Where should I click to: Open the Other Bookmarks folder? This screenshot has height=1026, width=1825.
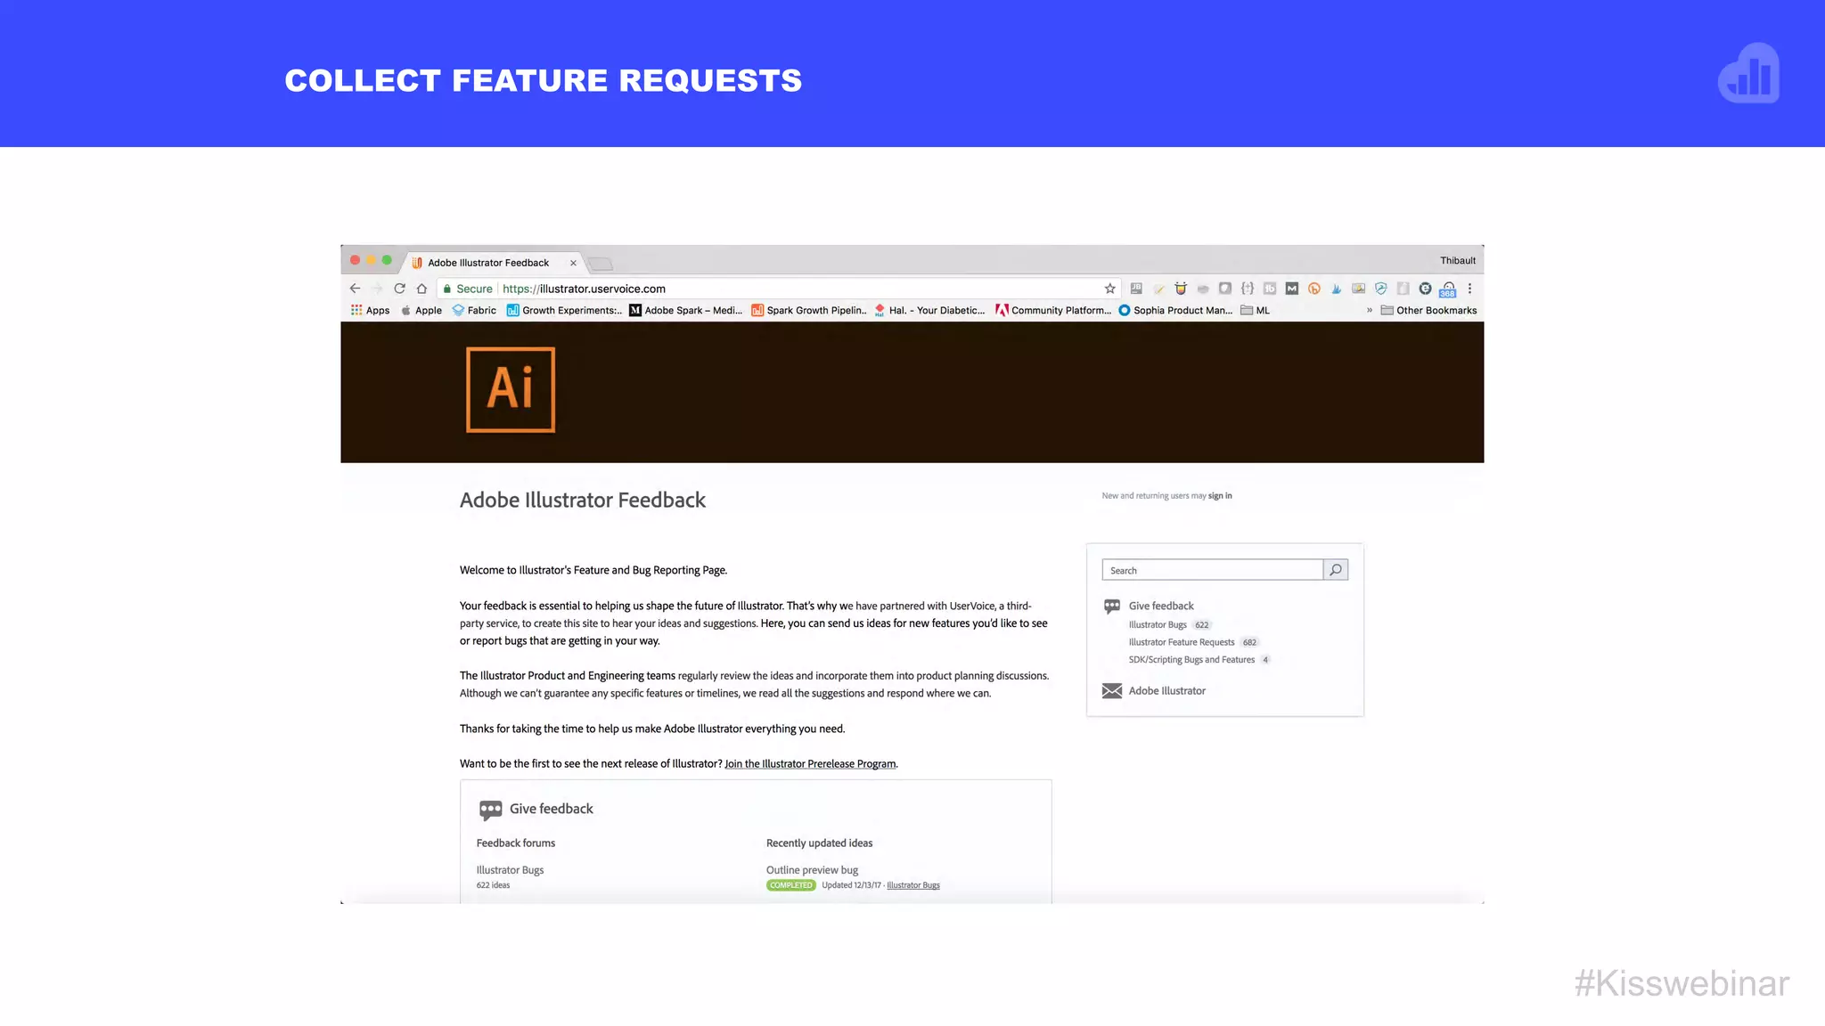[1428, 310]
